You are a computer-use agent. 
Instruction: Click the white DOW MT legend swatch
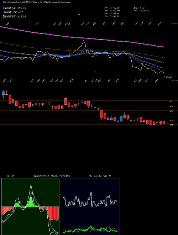click(4, 12)
